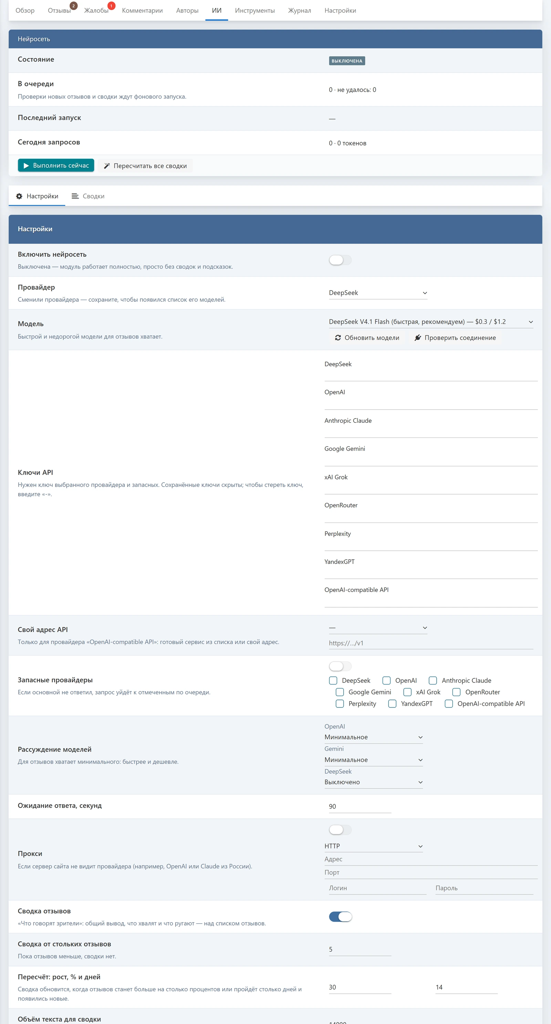The image size is (551, 1024).
Task: Open the Модель dropdown with DeepSeek V4.1 Flash
Action: click(x=431, y=322)
